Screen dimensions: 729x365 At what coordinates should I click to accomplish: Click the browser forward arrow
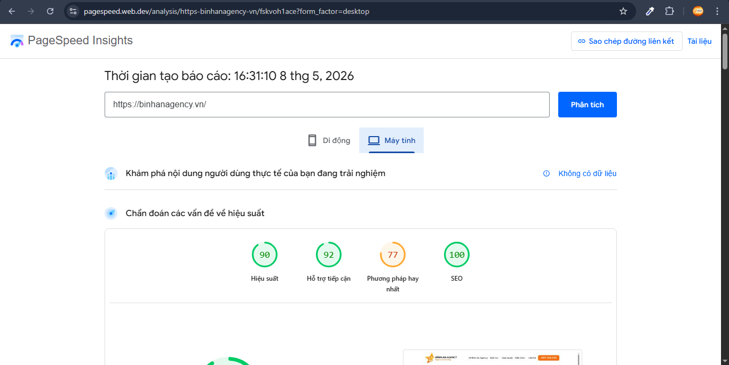[31, 11]
